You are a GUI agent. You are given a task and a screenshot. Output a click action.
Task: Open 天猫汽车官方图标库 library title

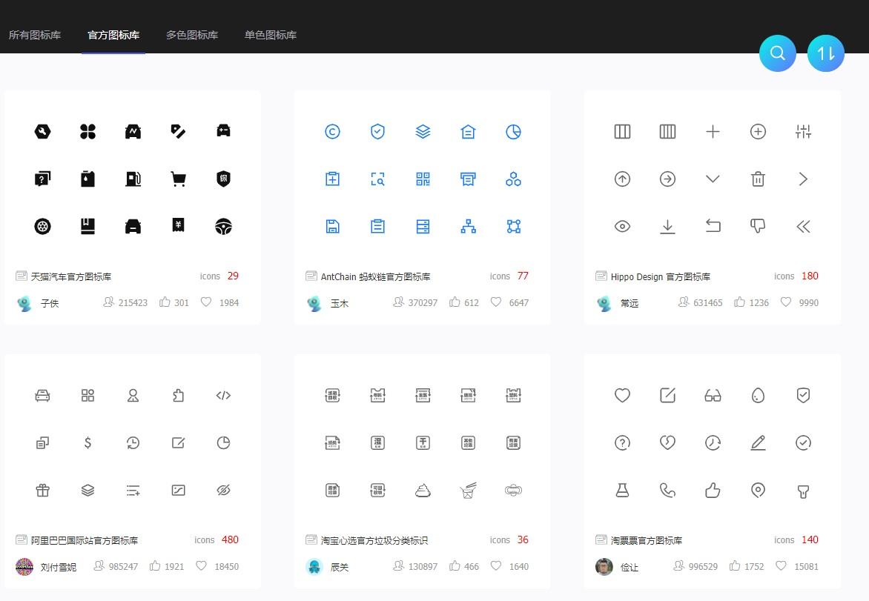71,276
